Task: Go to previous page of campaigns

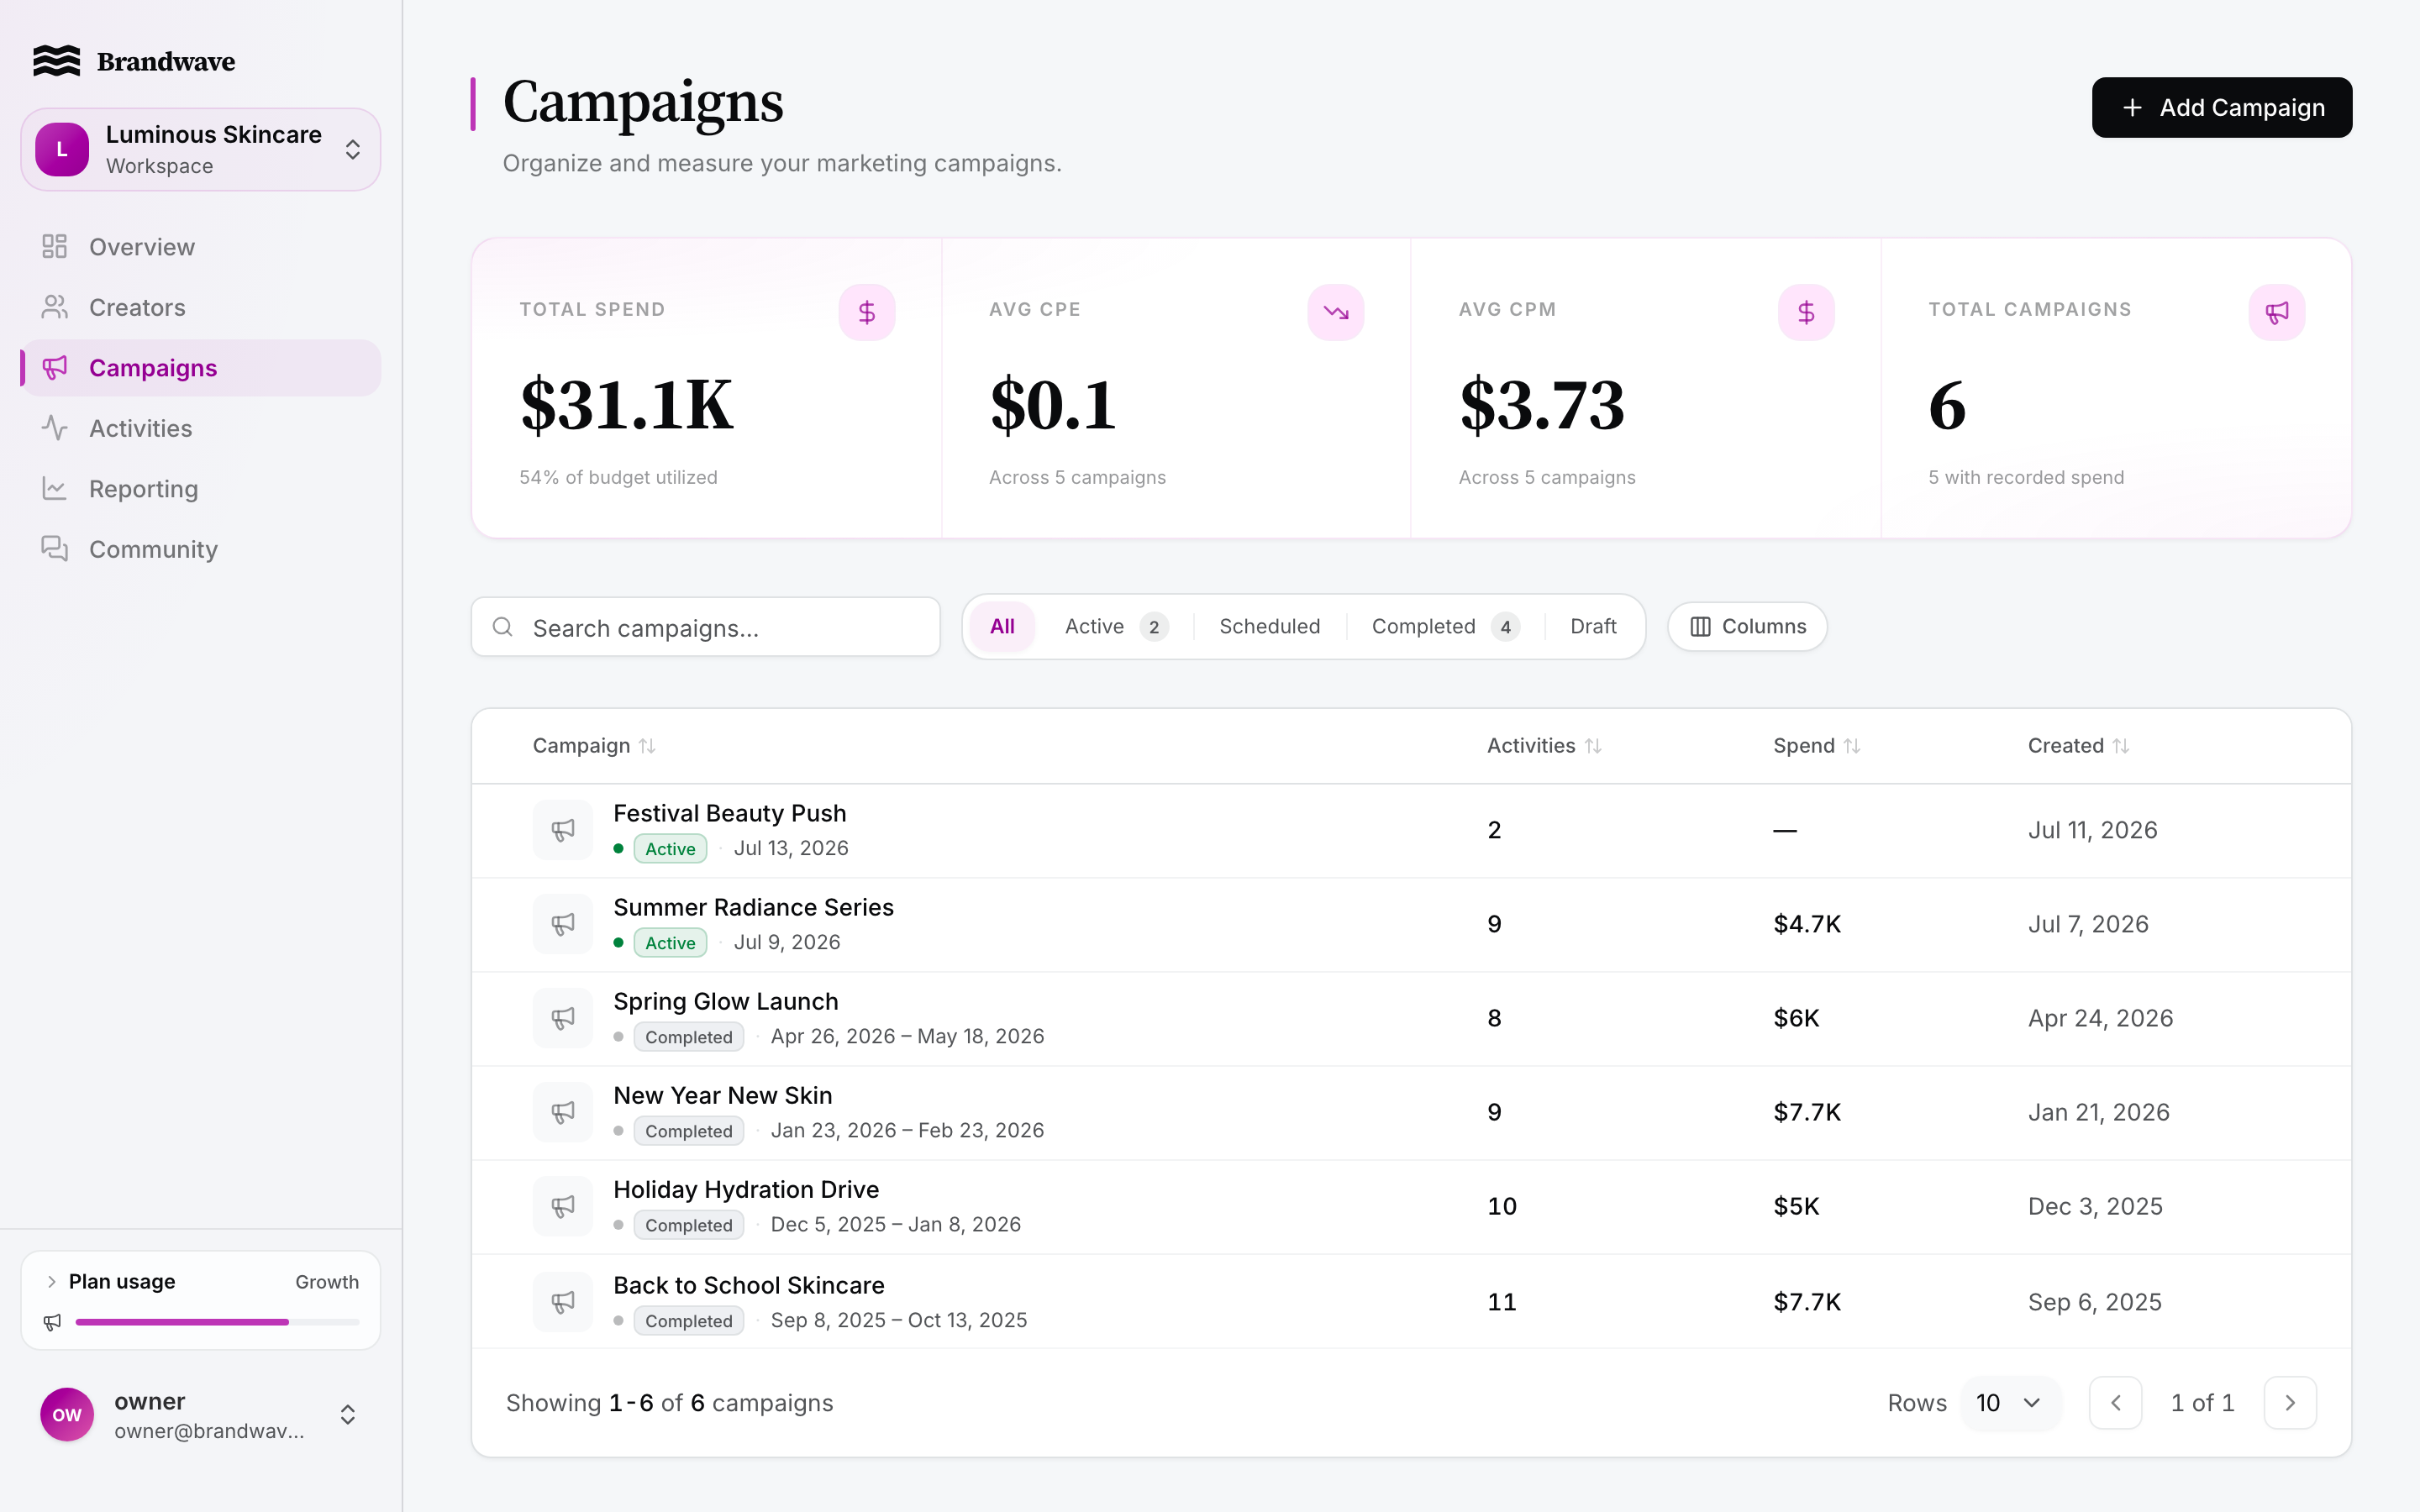Action: click(2115, 1403)
